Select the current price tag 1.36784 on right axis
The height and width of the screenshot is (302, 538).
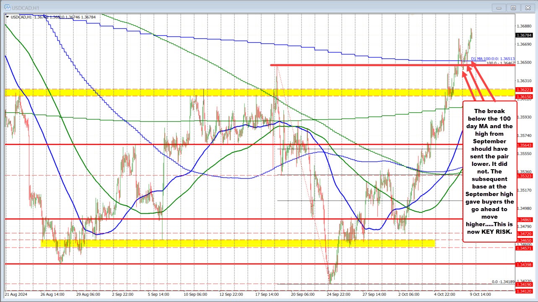pos(525,36)
